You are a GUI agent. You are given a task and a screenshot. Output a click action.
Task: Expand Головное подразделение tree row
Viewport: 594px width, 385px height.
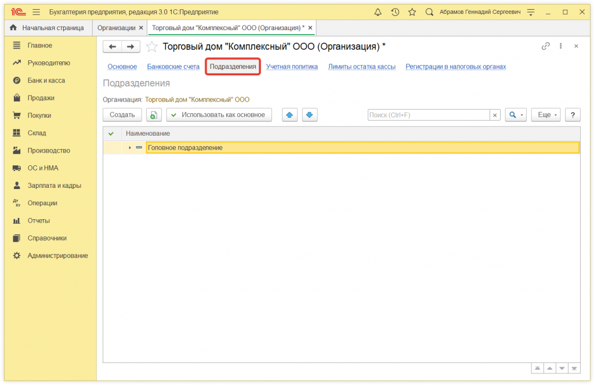[130, 148]
